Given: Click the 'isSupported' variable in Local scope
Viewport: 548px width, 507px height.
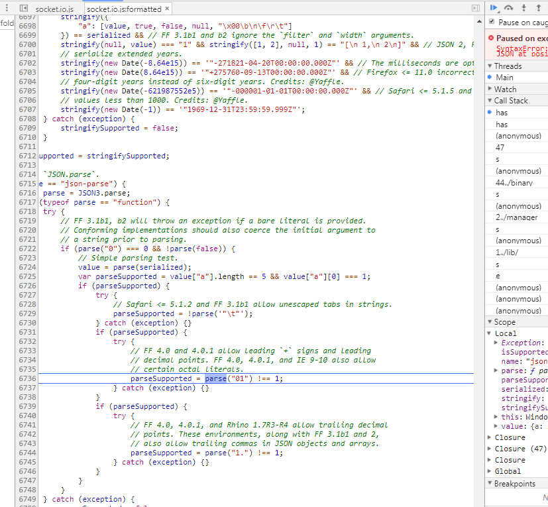Looking at the screenshot, I should 524,352.
